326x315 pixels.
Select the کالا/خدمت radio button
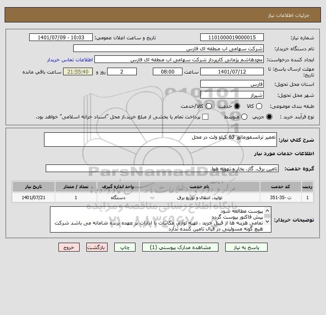209,106
